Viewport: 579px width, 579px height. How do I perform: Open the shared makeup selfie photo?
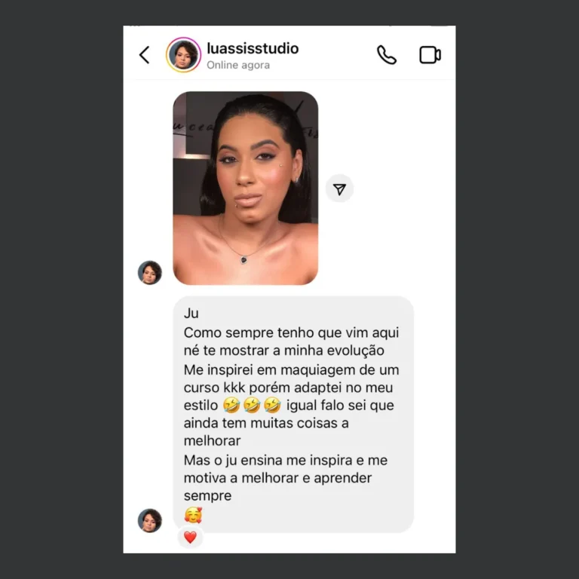coord(246,188)
